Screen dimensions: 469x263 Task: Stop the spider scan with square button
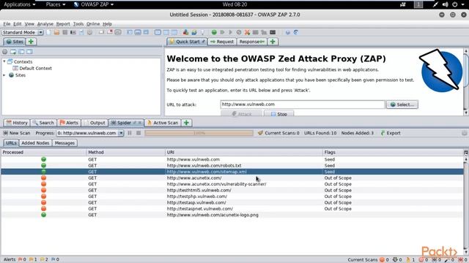139,133
